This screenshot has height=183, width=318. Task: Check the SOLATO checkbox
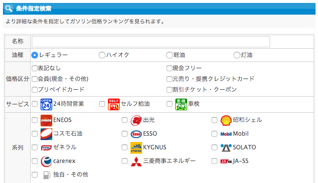point(214,147)
